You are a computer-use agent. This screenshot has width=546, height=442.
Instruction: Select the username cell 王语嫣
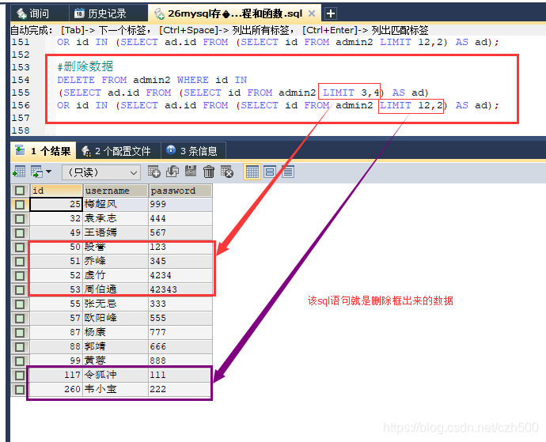point(116,232)
